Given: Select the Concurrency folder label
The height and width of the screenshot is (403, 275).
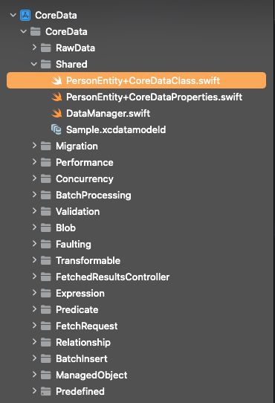Looking at the screenshot, I should (x=85, y=179).
